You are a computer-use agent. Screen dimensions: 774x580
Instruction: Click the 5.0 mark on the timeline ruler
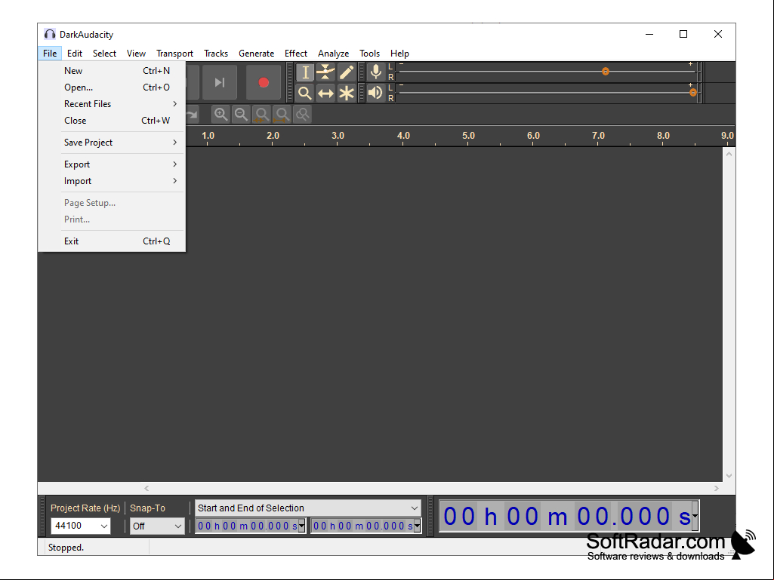click(x=468, y=136)
